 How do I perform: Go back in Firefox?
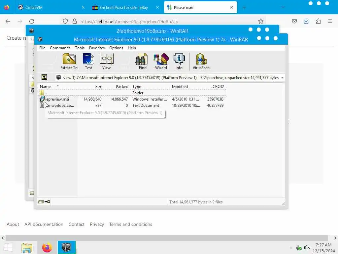(x=8, y=21)
